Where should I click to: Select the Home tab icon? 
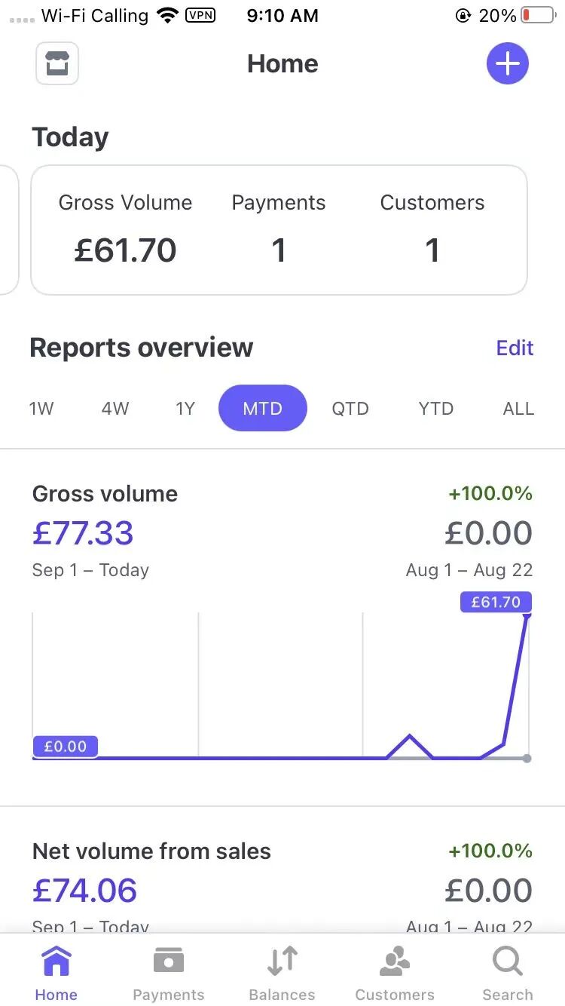[56, 962]
